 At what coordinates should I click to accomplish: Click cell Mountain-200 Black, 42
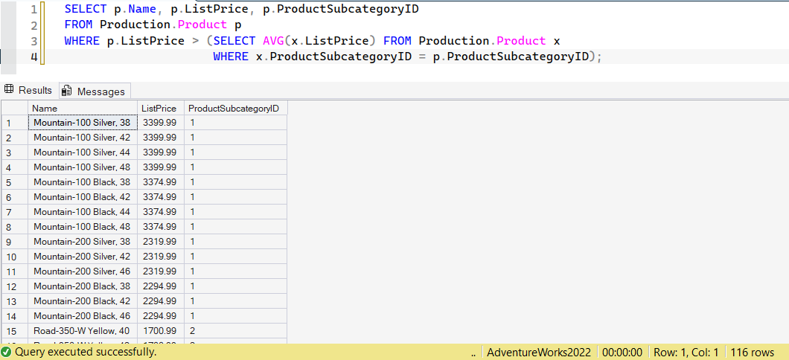coord(83,301)
